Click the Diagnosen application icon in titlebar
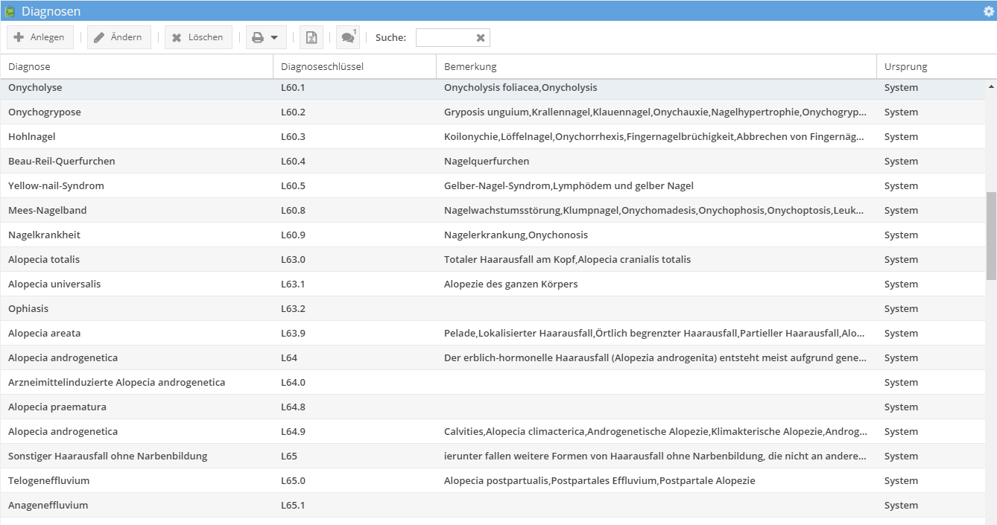Screen dimensions: 997x525 pos(10,10)
